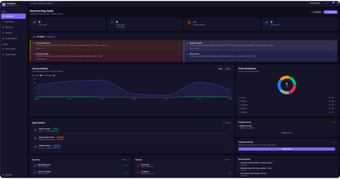Open the Network Staff role dropdown
340x179 pixels.
click(315, 3)
